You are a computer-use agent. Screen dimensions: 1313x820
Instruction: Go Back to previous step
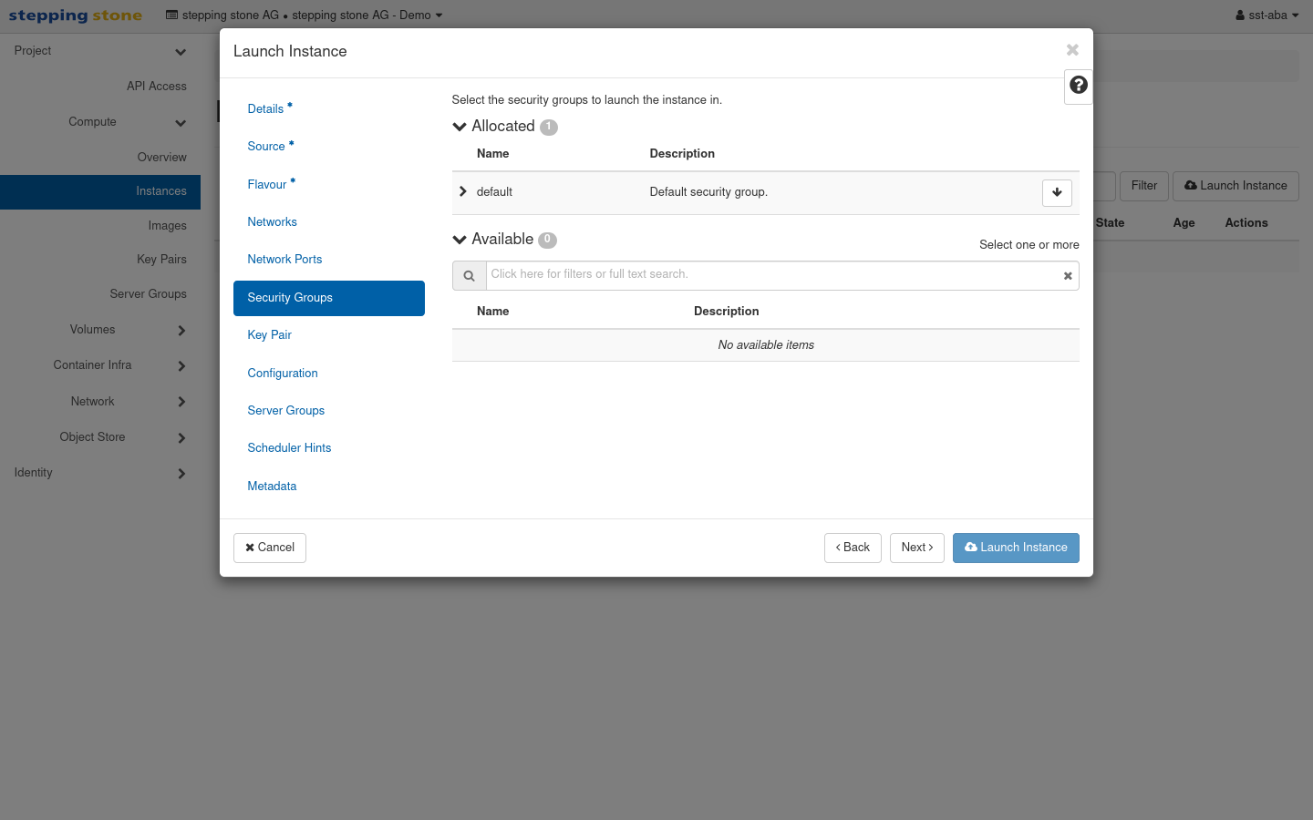(853, 548)
